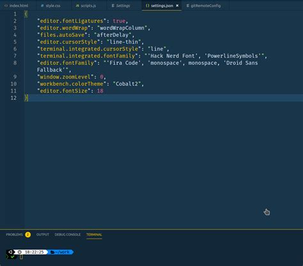Click the index.html file icon

[x=6, y=6]
